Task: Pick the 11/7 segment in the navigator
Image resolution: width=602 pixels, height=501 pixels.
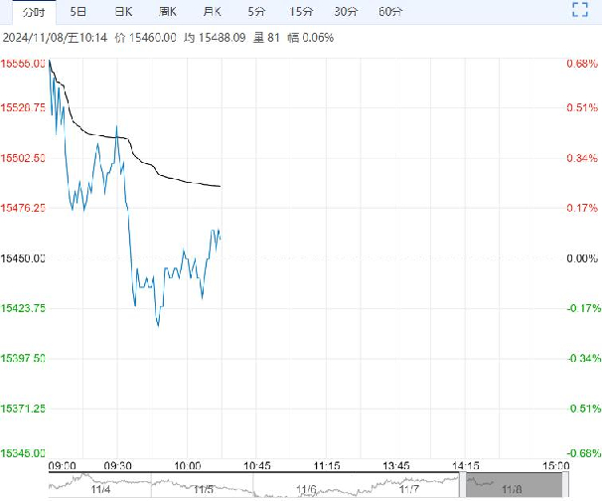Action: pos(408,486)
